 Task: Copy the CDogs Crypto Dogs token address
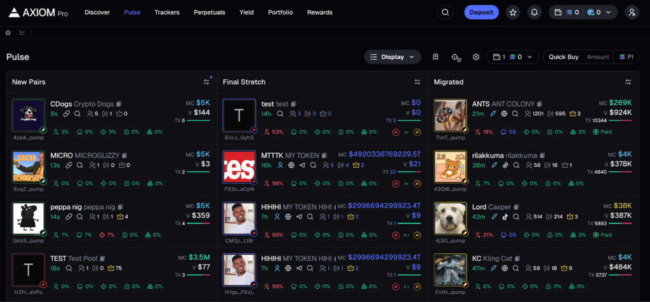(x=119, y=104)
